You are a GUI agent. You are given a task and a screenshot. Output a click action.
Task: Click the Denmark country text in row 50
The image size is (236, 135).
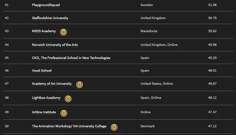pyautogui.click(x=147, y=126)
